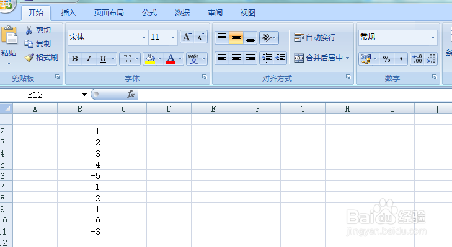
Task: Set top vertical alignment
Action: pos(222,37)
